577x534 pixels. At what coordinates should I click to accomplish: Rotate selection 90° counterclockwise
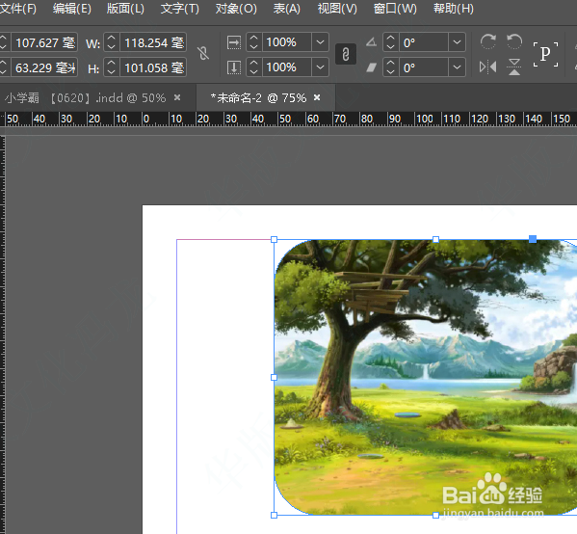click(x=514, y=41)
